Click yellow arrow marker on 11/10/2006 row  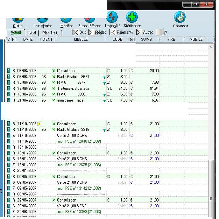(x=39, y=124)
